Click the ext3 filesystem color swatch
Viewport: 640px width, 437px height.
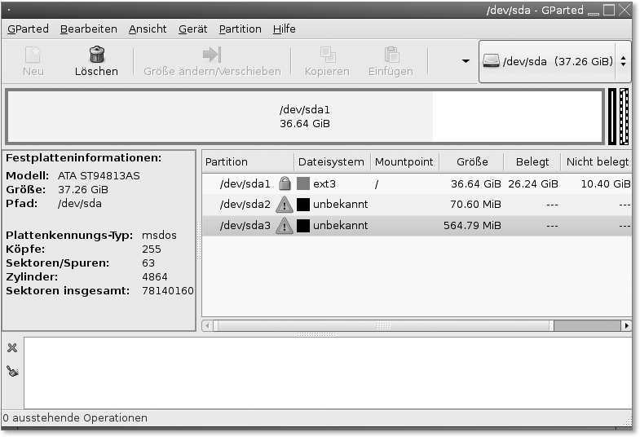point(303,184)
